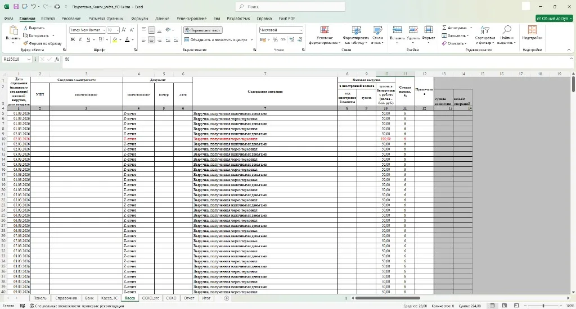This screenshot has height=309, width=576.
Task: Open the Times New Roman font name dropdown
Action: click(x=104, y=30)
